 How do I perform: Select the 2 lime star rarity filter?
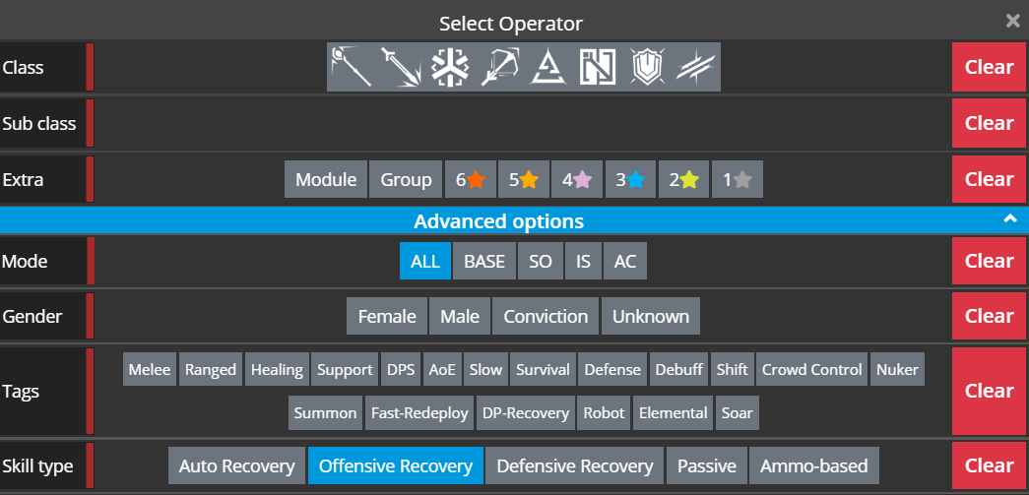point(683,179)
